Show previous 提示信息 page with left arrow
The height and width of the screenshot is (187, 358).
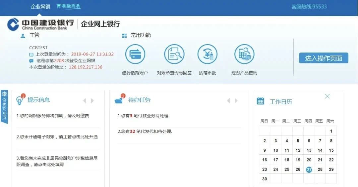(x=85, y=100)
